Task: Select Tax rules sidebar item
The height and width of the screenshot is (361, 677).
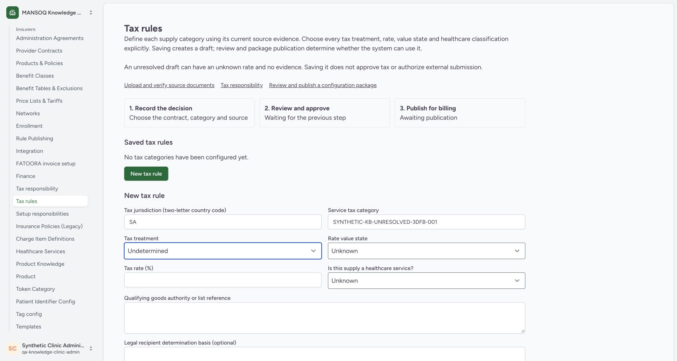Action: (x=50, y=201)
